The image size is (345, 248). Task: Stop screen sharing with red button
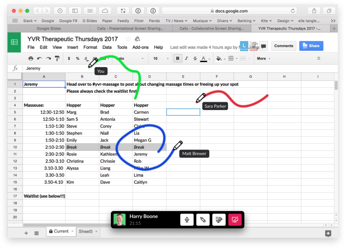tap(235, 220)
